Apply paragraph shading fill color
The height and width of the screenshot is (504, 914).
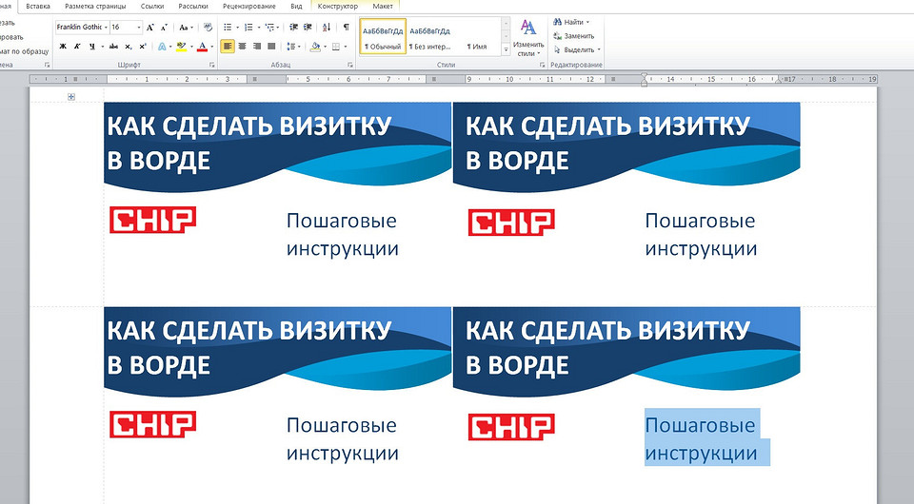point(315,47)
